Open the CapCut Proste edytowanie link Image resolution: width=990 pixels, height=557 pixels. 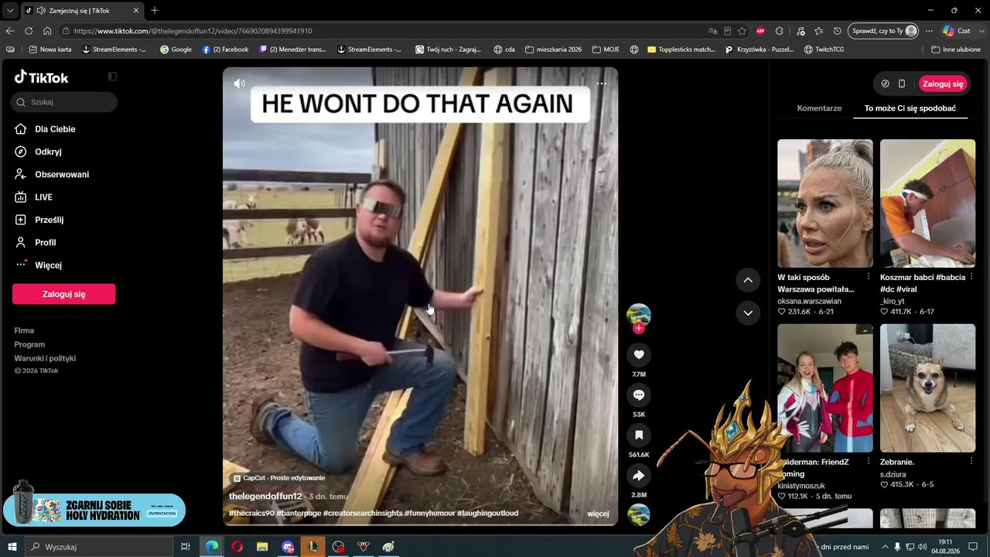[280, 478]
